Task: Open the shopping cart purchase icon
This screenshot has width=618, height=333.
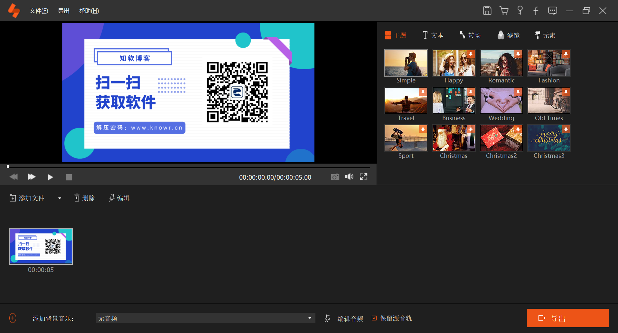Action: pyautogui.click(x=504, y=11)
